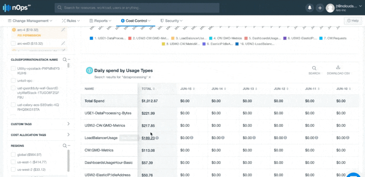Click the search icon beside CloudFormation:Stack-Name
The width and height of the screenshot is (365, 177).
[x=64, y=60]
